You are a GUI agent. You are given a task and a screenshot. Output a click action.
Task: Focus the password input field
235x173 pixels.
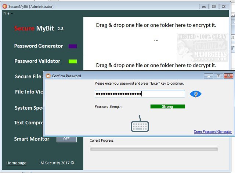click(x=140, y=94)
